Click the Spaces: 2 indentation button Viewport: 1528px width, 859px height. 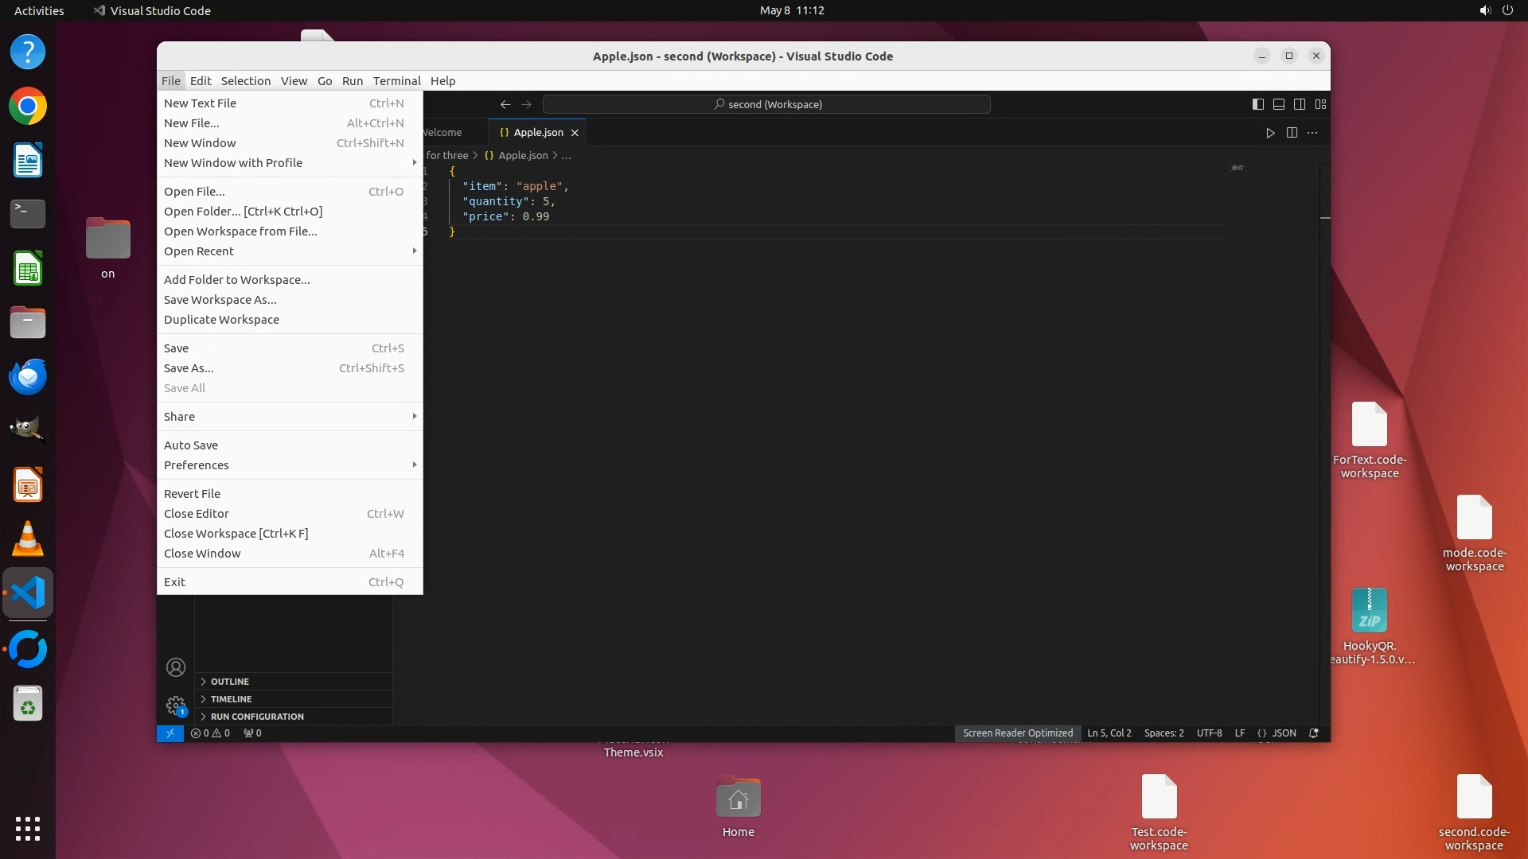pyautogui.click(x=1164, y=733)
